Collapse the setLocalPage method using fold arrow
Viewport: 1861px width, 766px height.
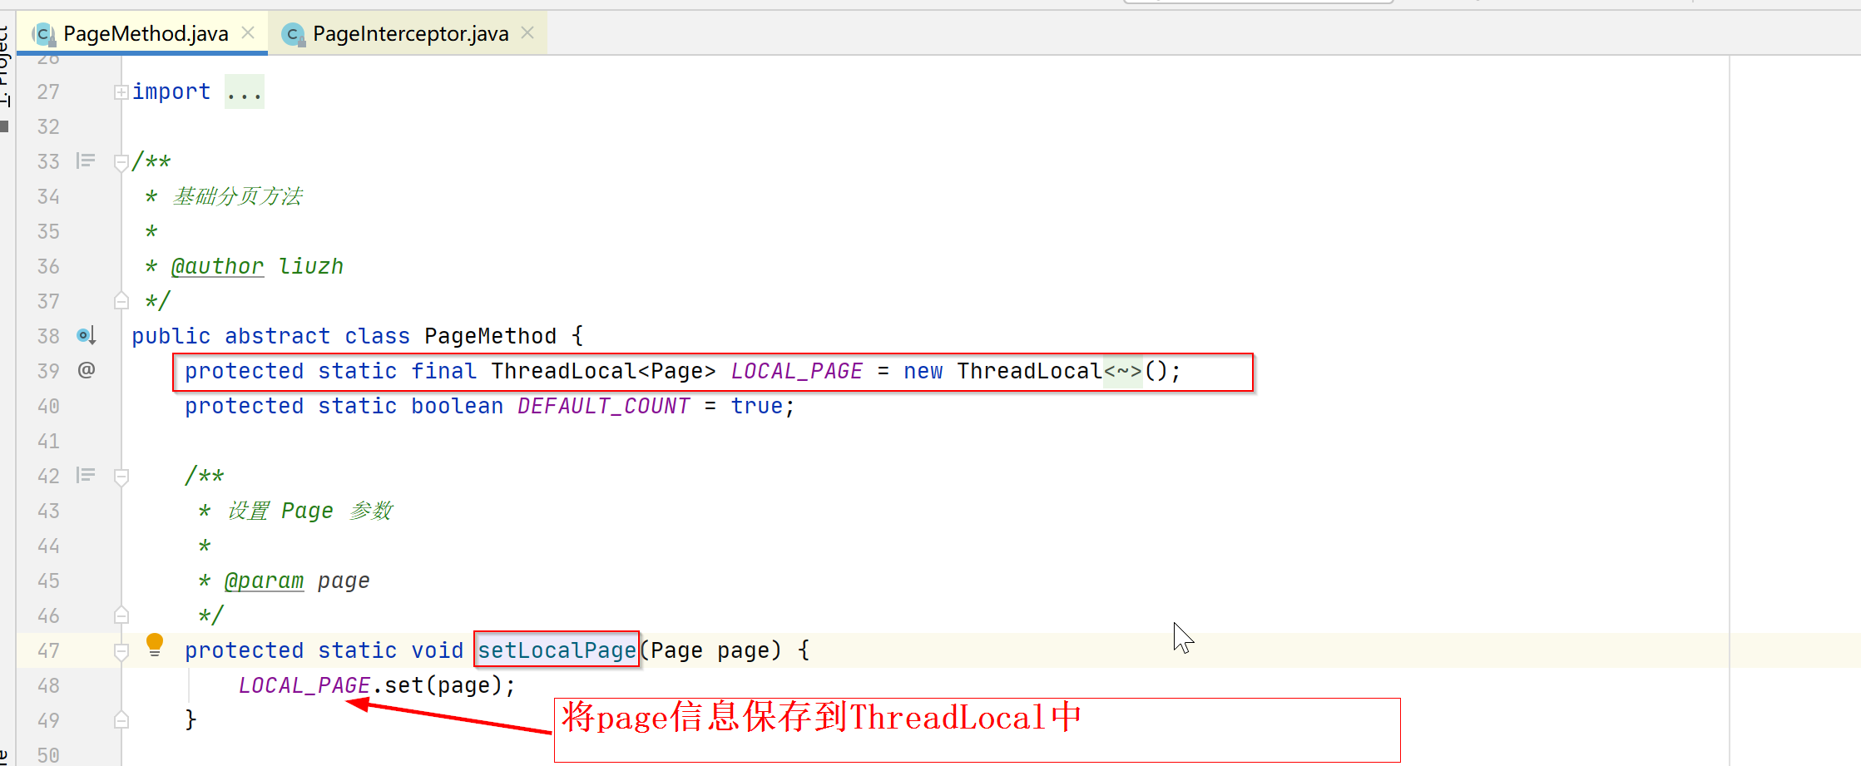[121, 650]
